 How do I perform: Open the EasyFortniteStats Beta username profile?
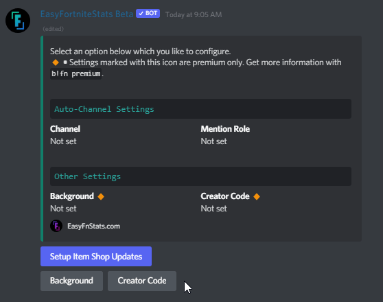86,14
